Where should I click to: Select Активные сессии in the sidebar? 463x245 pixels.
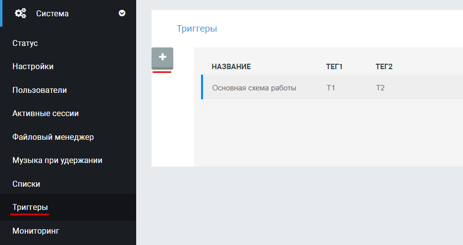pos(46,114)
